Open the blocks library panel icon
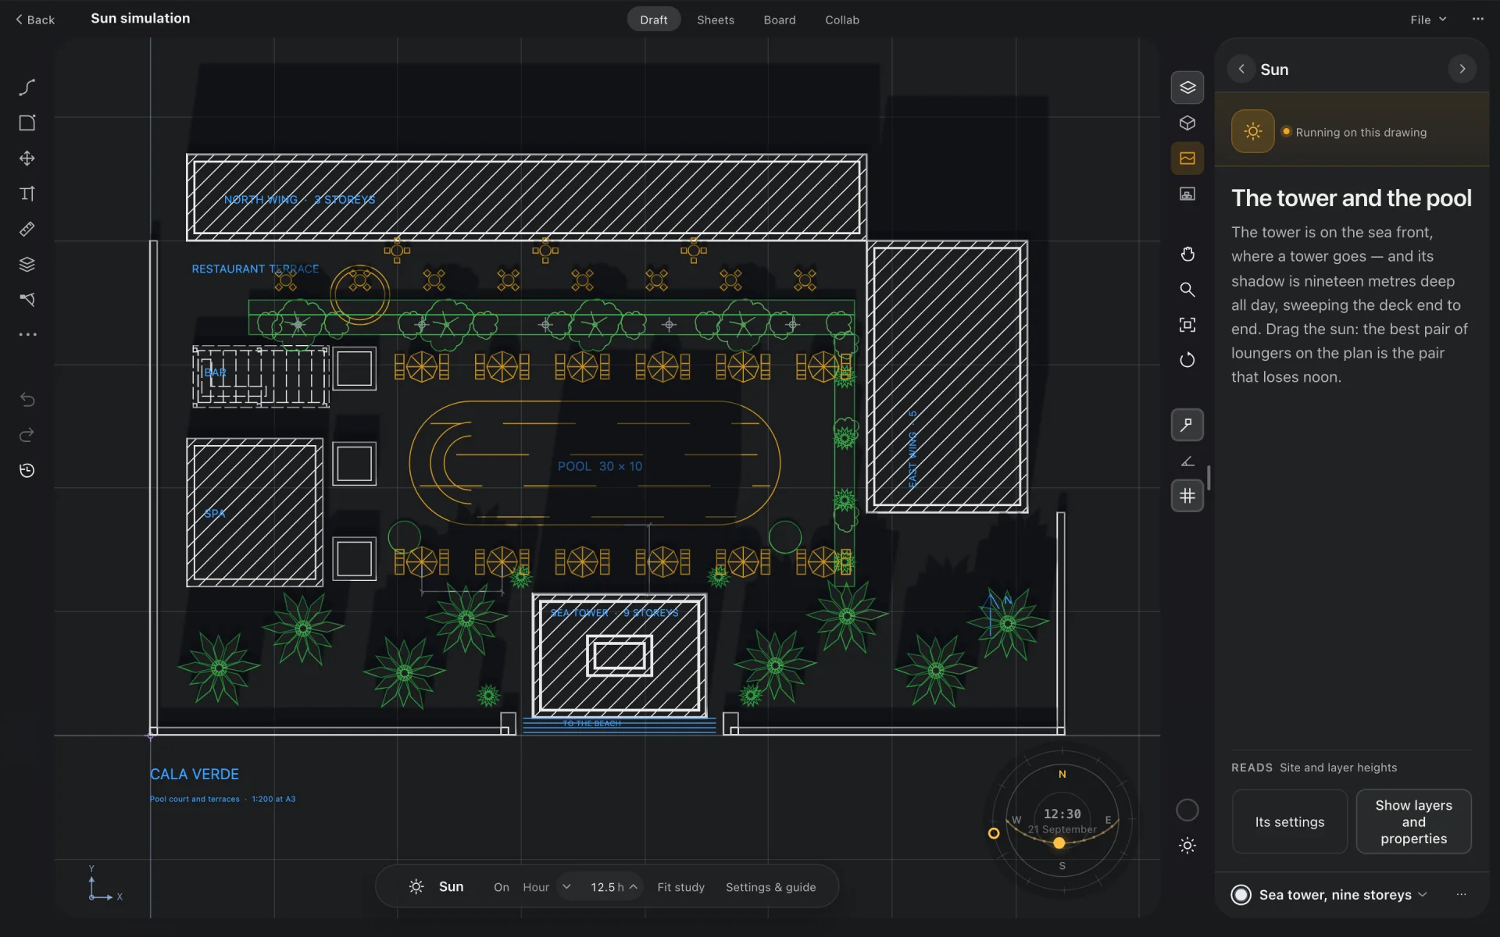 point(1187,194)
